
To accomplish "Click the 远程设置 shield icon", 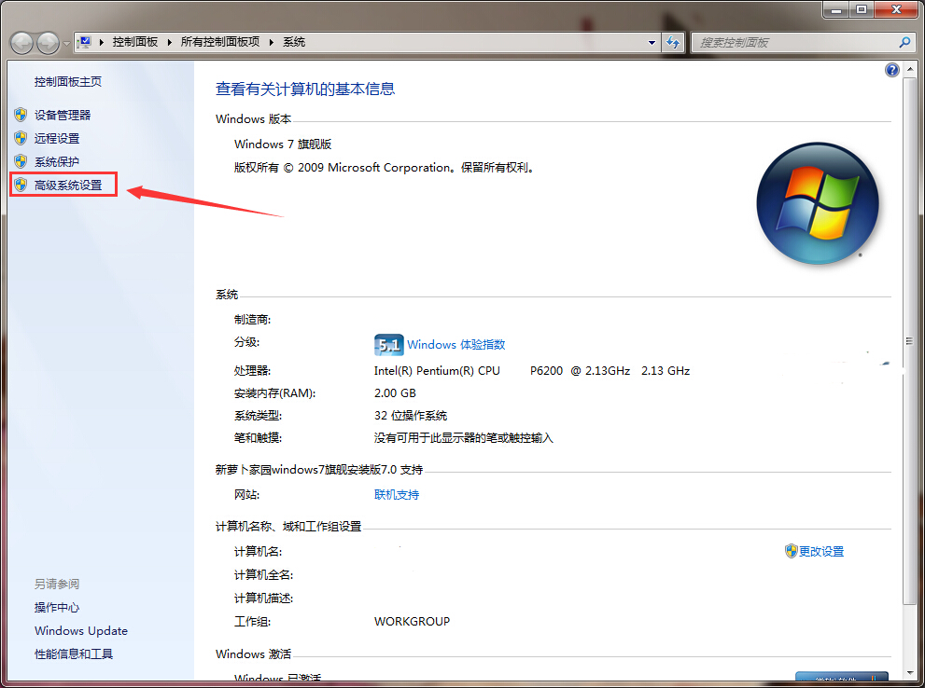I will click(21, 138).
